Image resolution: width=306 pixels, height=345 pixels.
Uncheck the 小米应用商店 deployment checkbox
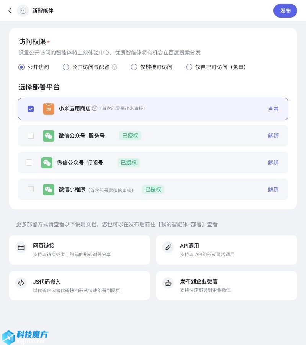point(31,109)
